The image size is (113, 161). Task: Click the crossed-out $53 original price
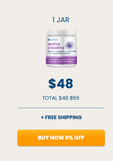coord(74,98)
